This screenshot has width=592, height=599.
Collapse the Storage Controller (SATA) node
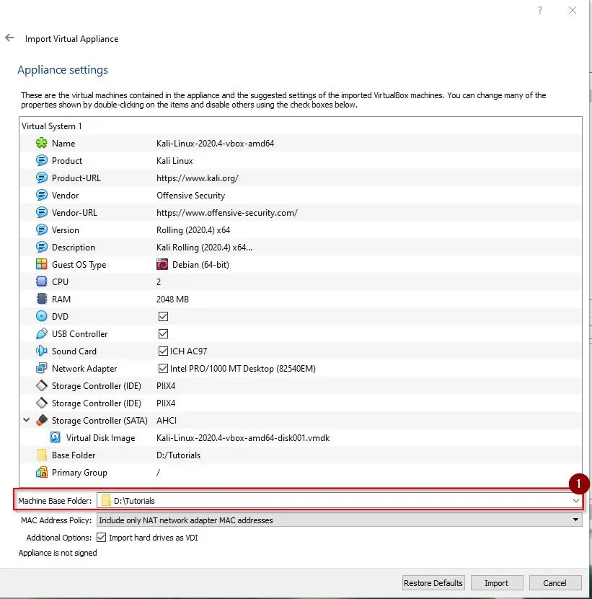tap(27, 420)
